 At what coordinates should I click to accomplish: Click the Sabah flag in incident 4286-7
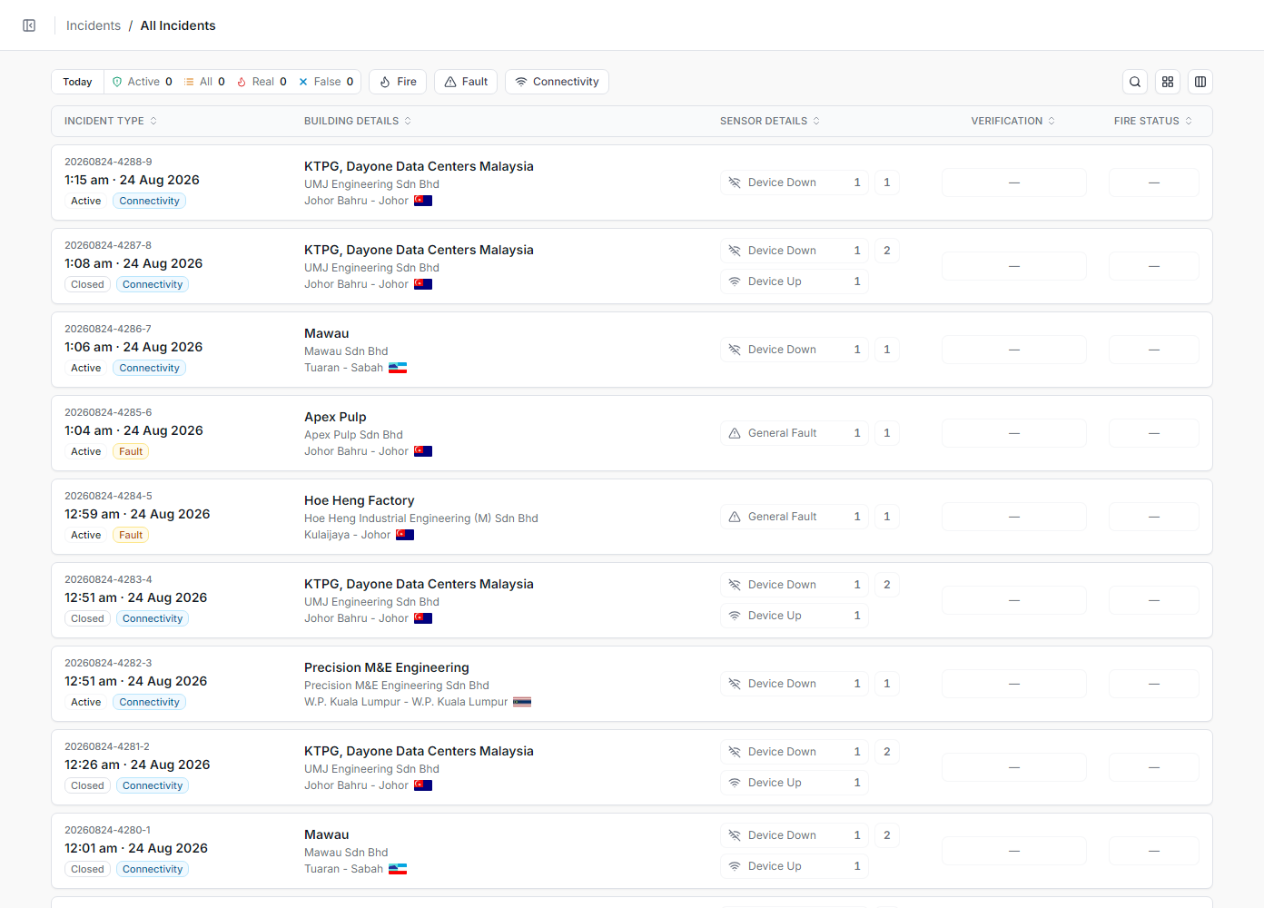pyautogui.click(x=398, y=368)
